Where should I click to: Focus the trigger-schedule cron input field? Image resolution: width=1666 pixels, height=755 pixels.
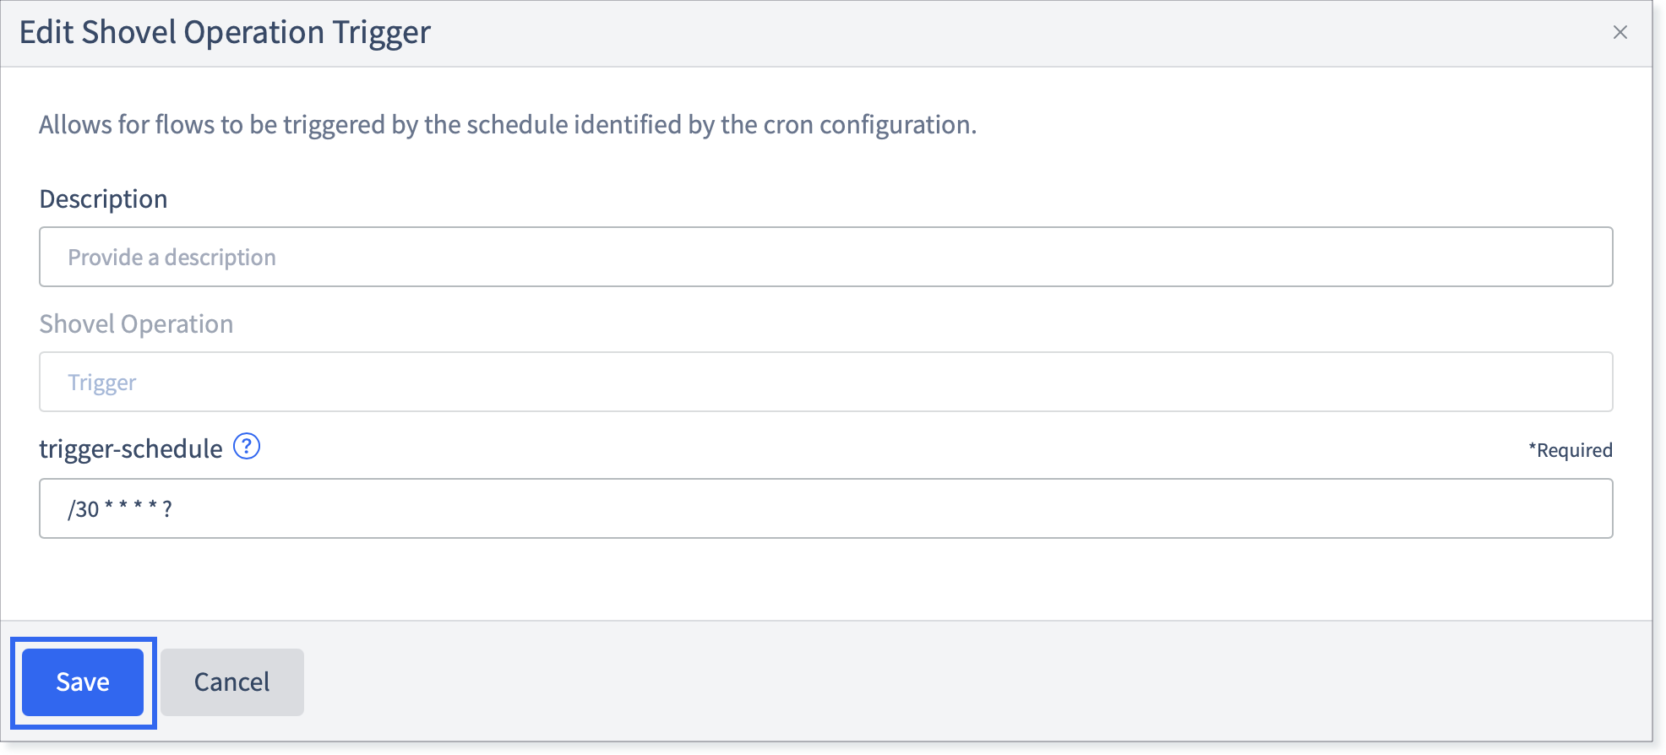(825, 508)
